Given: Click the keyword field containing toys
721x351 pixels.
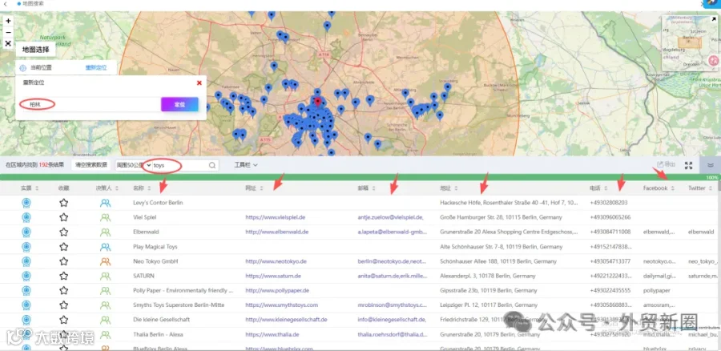Looking at the screenshot, I should [x=179, y=165].
